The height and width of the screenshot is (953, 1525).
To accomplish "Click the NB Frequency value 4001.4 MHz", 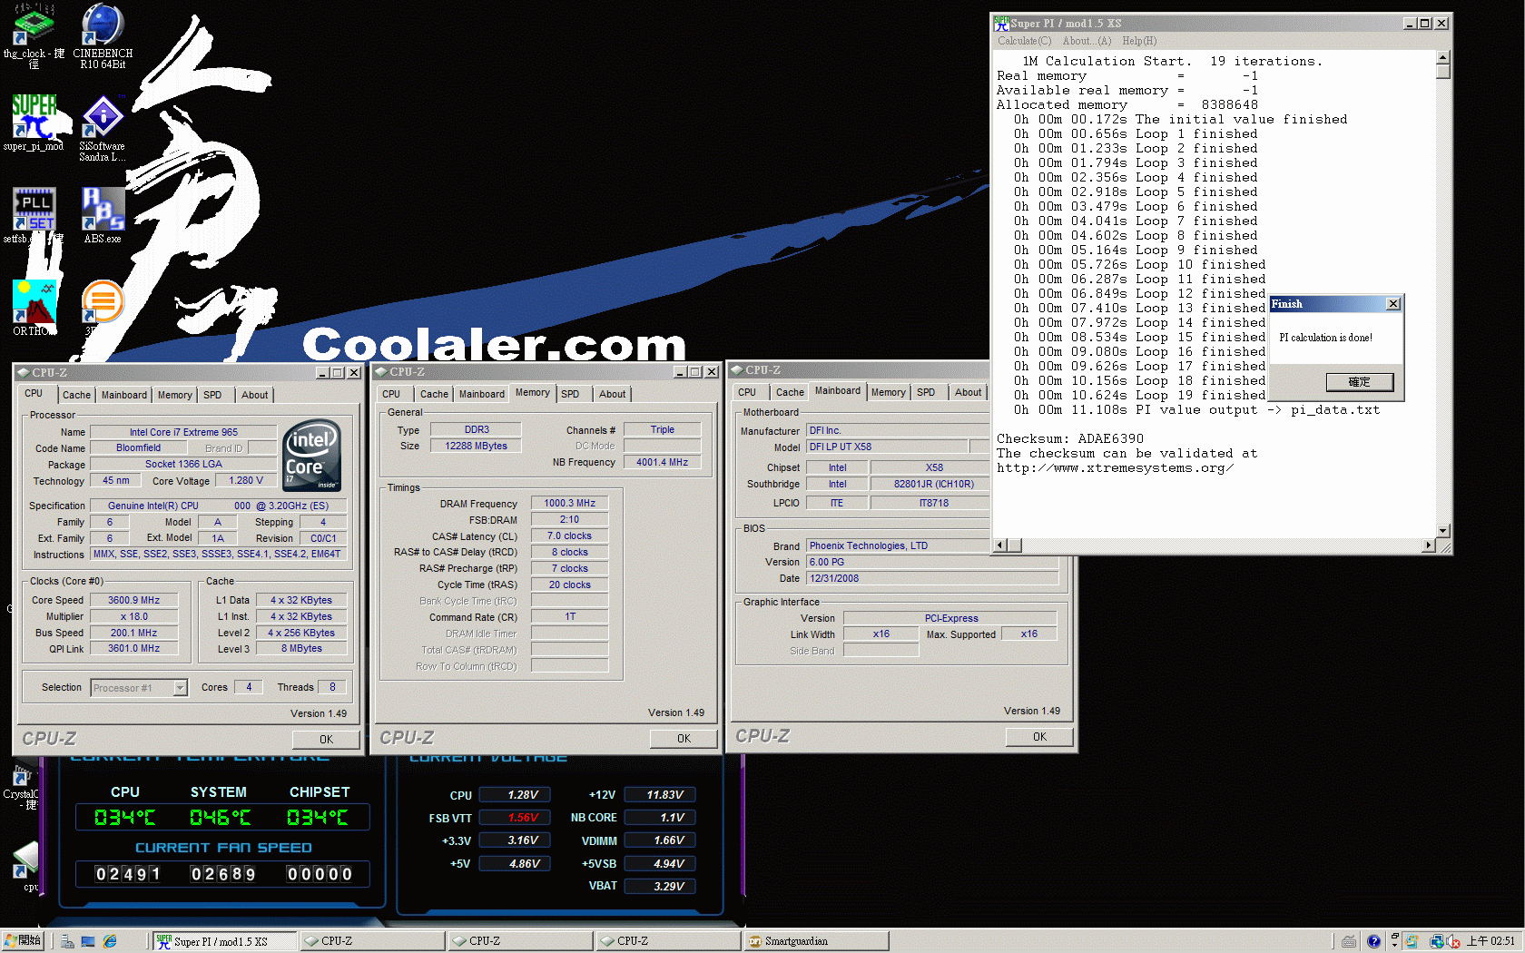I will pos(662,462).
